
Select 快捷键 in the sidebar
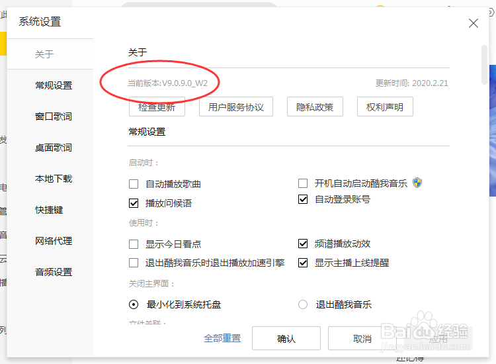[49, 210]
